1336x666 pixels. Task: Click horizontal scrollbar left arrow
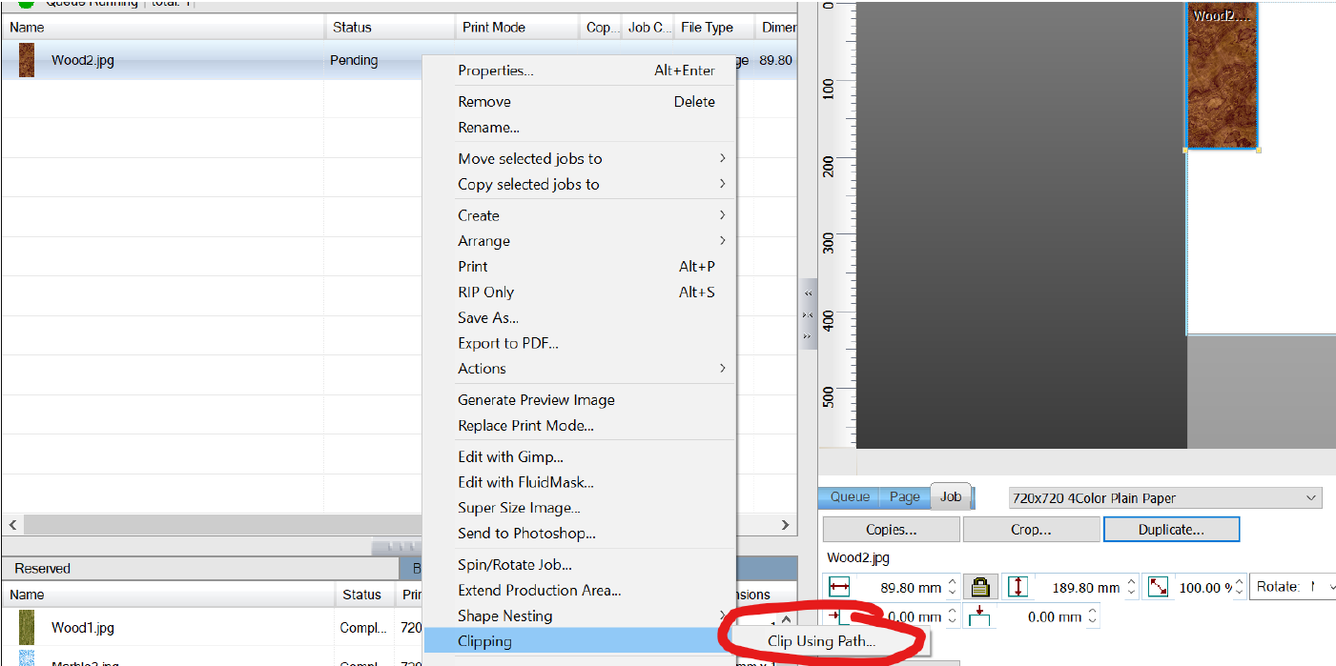coord(13,525)
